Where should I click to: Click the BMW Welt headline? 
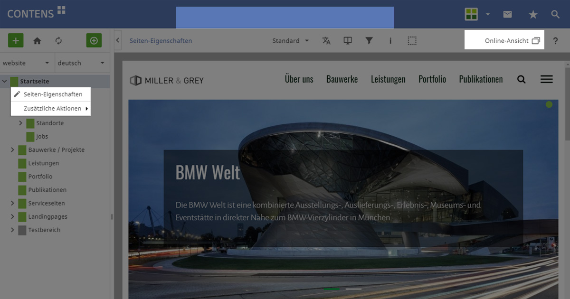pyautogui.click(x=208, y=172)
